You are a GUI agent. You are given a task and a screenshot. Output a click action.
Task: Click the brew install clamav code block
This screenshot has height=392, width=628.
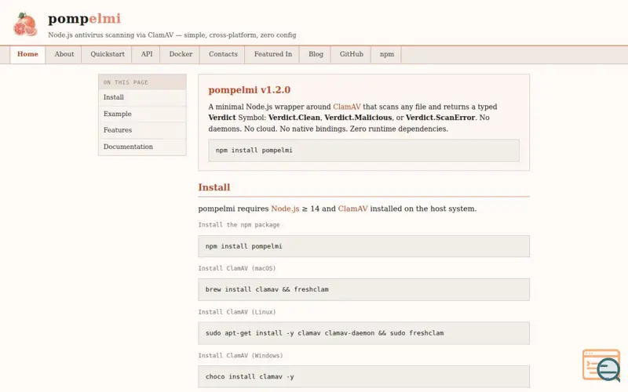click(x=363, y=289)
